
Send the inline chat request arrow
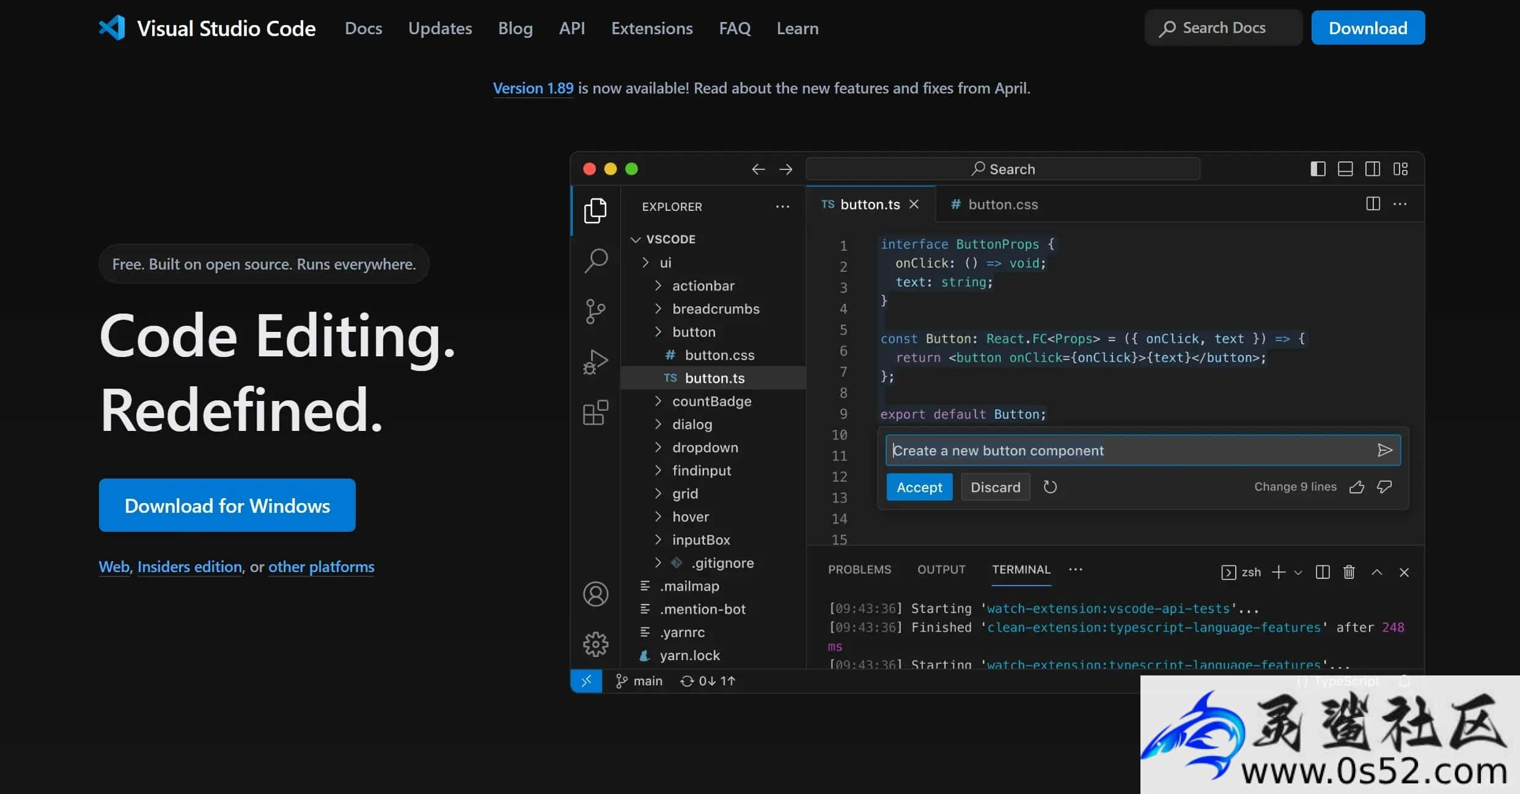coord(1385,450)
